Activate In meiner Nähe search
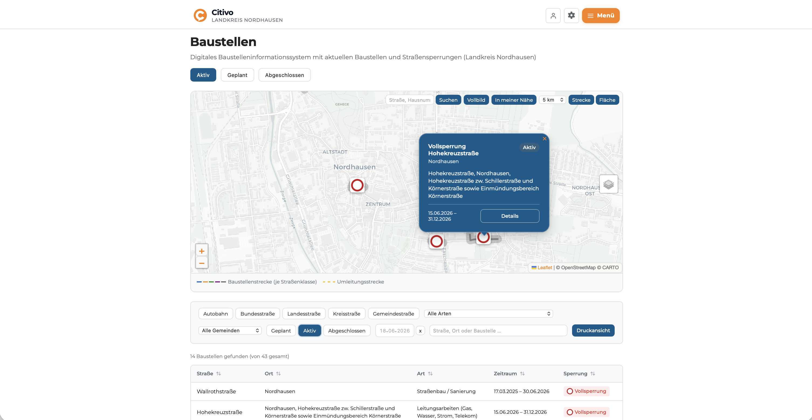 coord(514,100)
